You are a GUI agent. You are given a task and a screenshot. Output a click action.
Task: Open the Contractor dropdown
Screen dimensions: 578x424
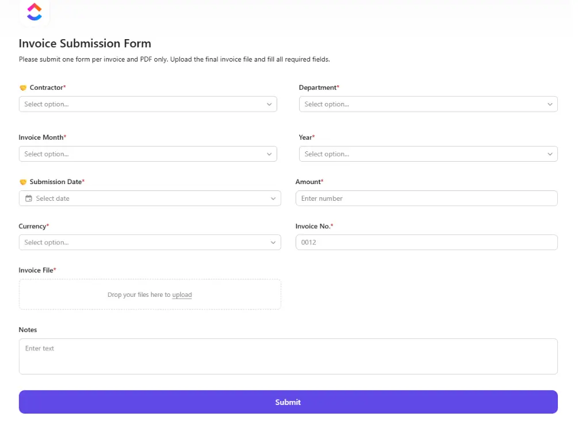click(148, 104)
